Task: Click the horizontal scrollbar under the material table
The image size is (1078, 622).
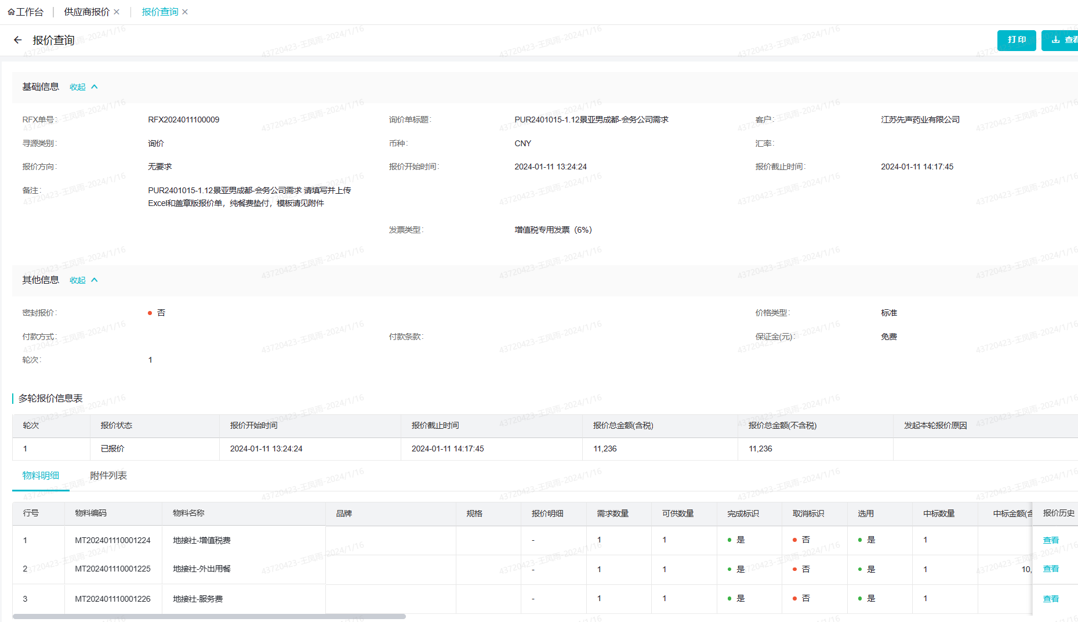Action: point(209,616)
